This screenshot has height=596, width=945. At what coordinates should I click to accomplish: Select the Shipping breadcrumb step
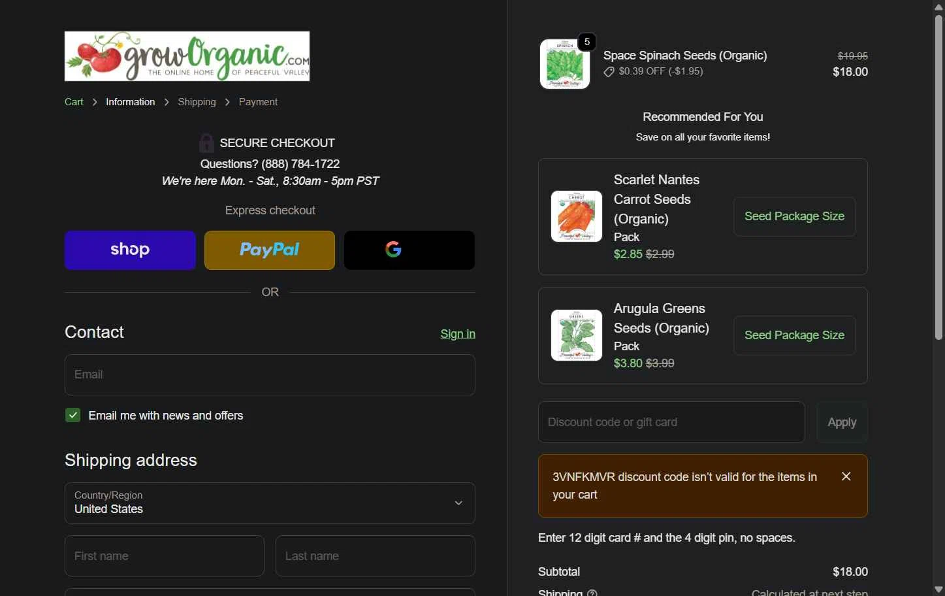click(197, 102)
